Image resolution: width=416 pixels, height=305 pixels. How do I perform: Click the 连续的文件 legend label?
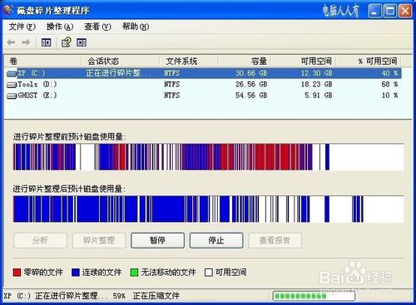pos(102,273)
